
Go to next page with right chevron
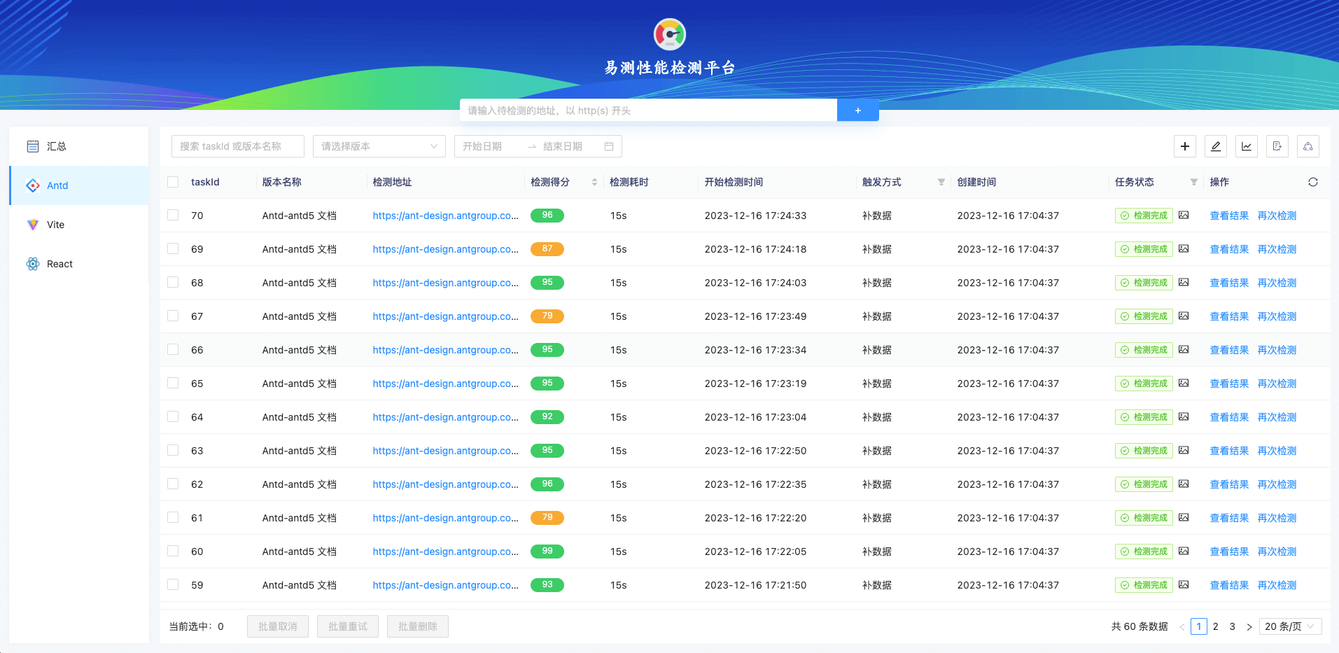pyautogui.click(x=1249, y=626)
